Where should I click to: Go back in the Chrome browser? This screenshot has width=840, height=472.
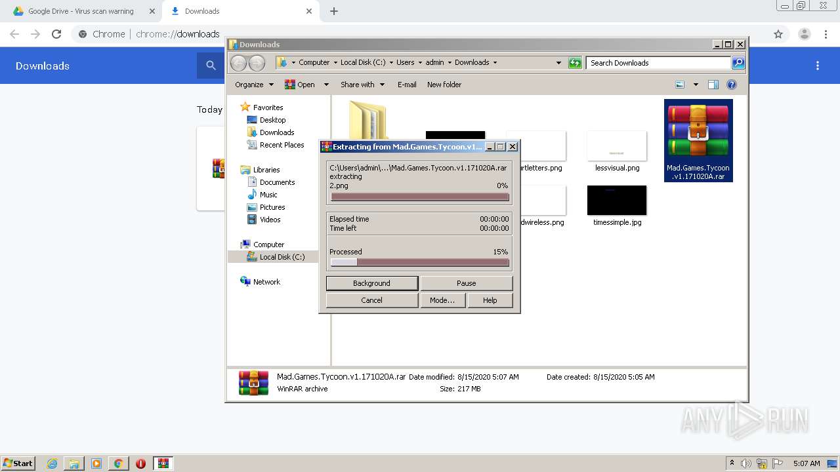click(14, 34)
